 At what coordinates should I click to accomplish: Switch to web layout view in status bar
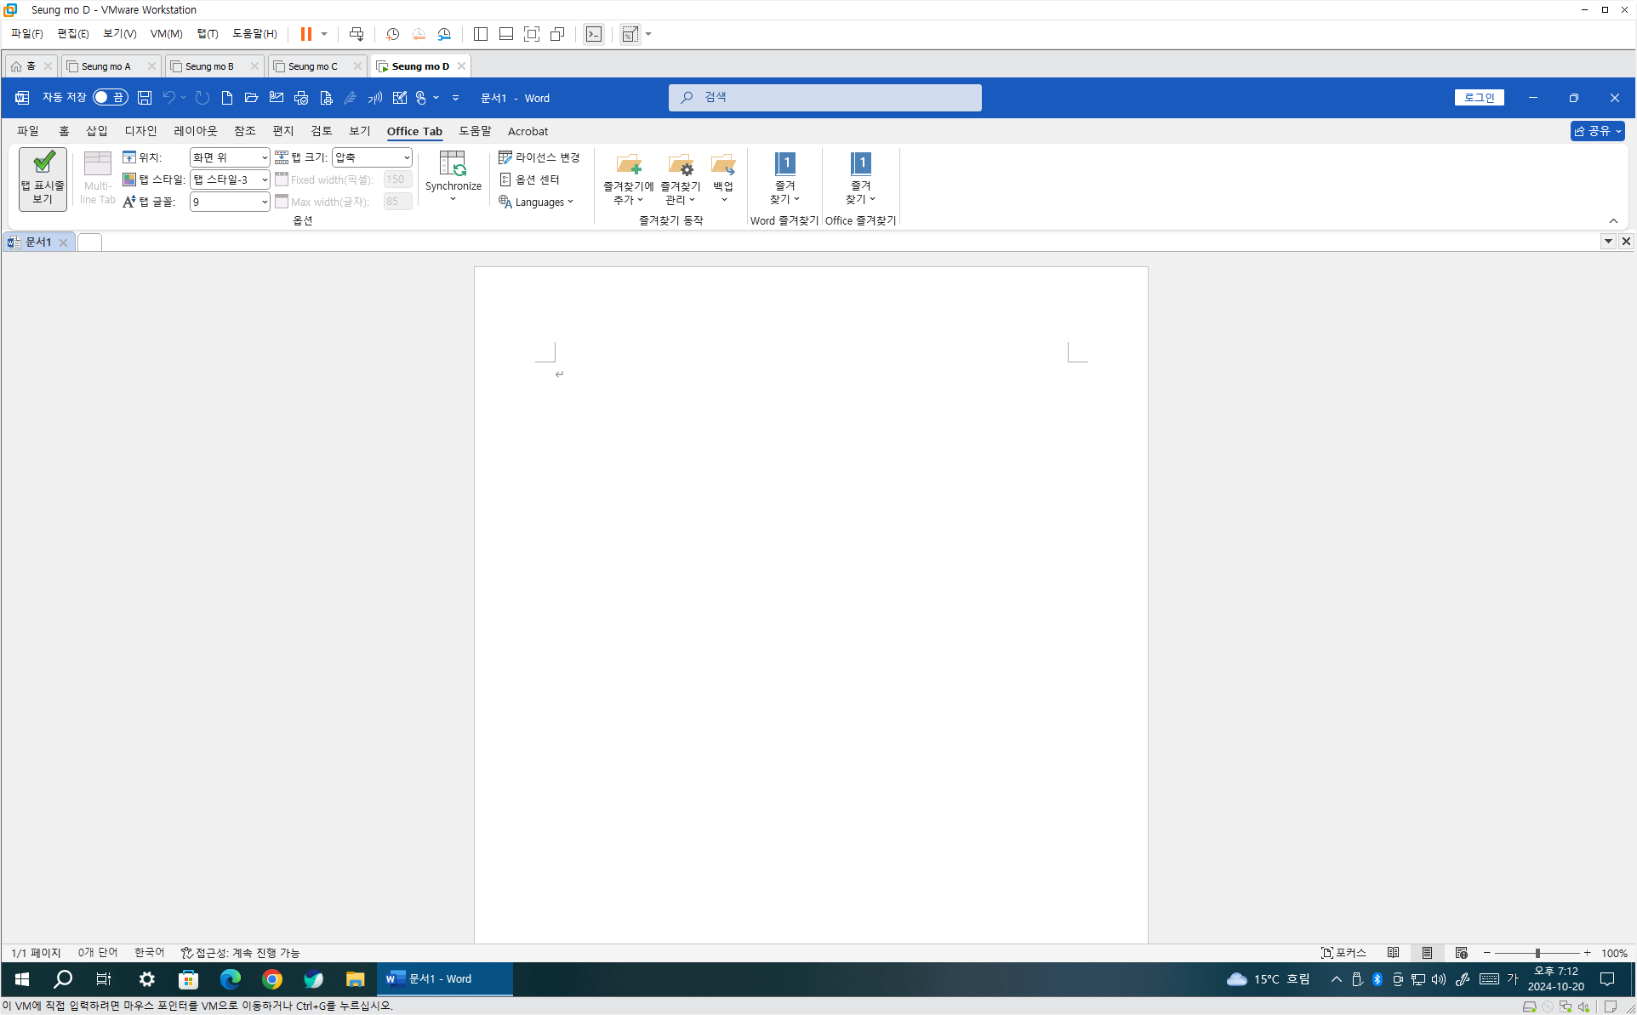pos(1461,953)
